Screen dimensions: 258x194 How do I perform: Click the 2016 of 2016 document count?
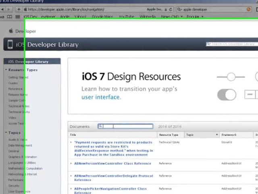pyautogui.click(x=170, y=127)
